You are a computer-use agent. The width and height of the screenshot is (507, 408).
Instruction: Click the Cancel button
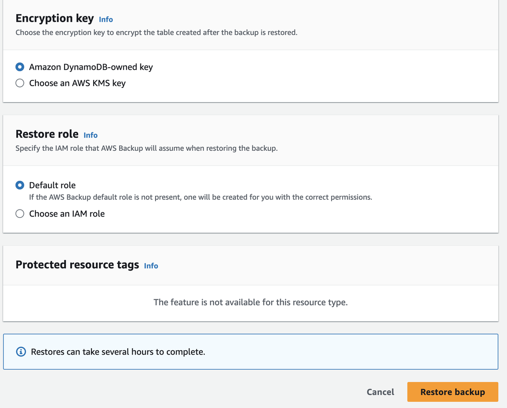[x=380, y=392]
